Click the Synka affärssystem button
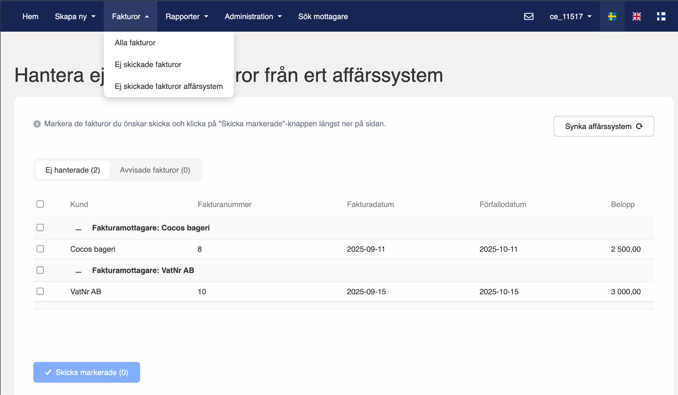Viewport: 678px width, 395px height. [604, 126]
